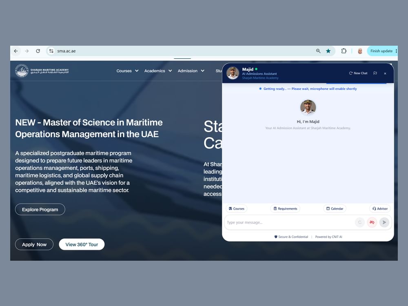Start a New Chat with Majid

(358, 73)
